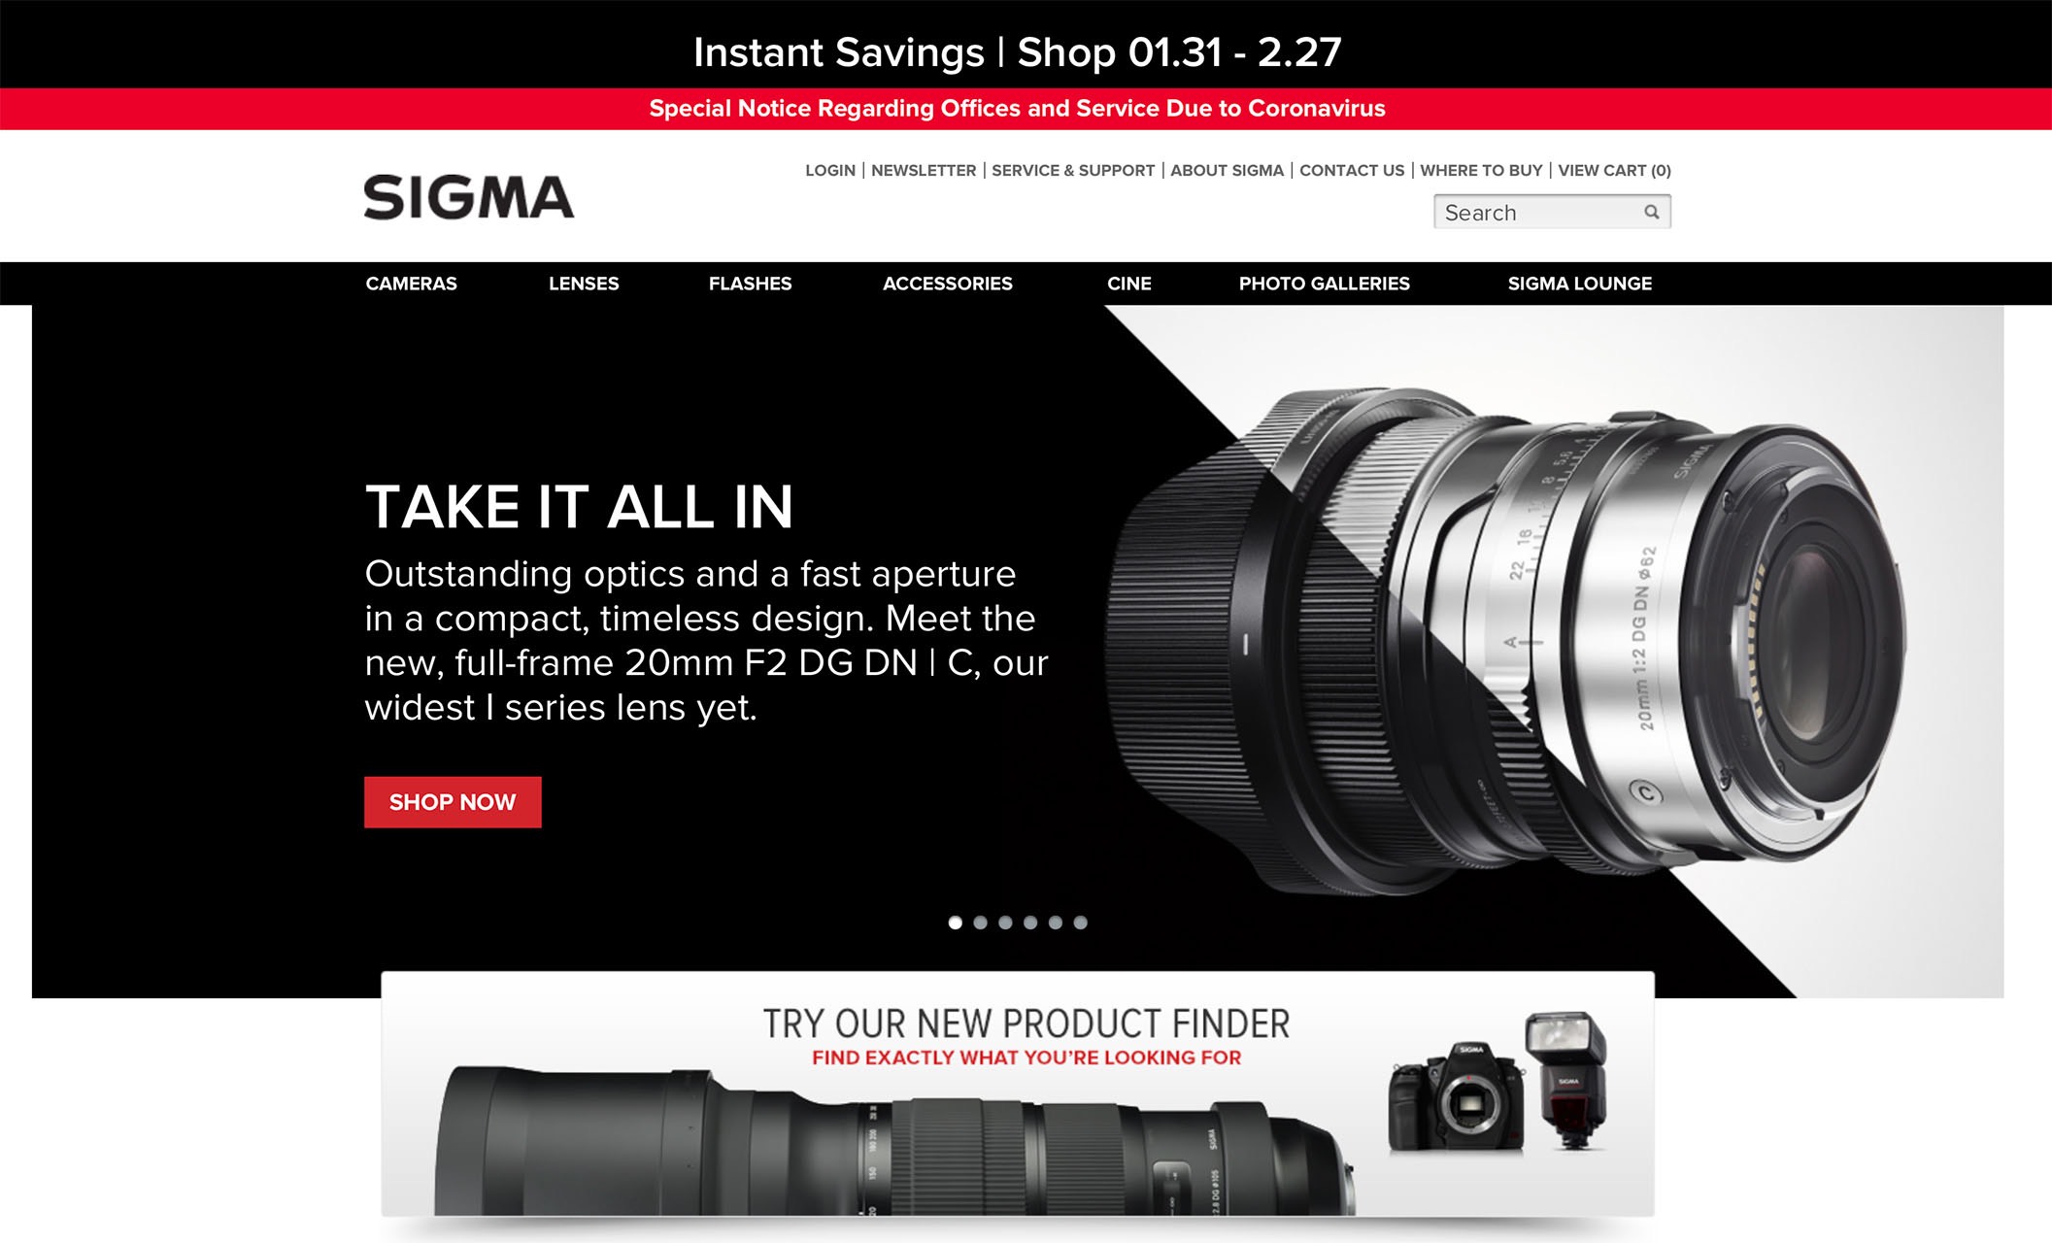Select the second carousel dot

point(981,923)
